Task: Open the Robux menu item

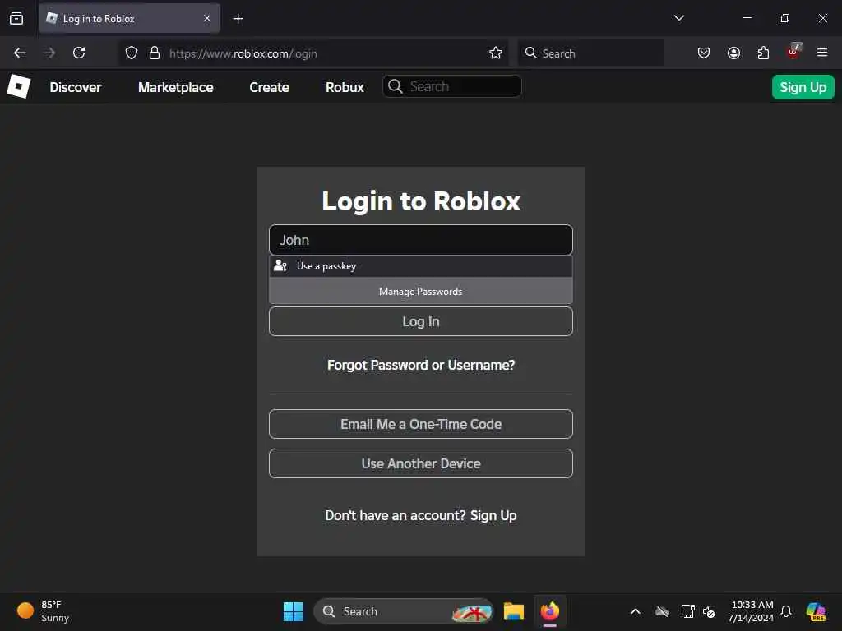Action: (345, 87)
